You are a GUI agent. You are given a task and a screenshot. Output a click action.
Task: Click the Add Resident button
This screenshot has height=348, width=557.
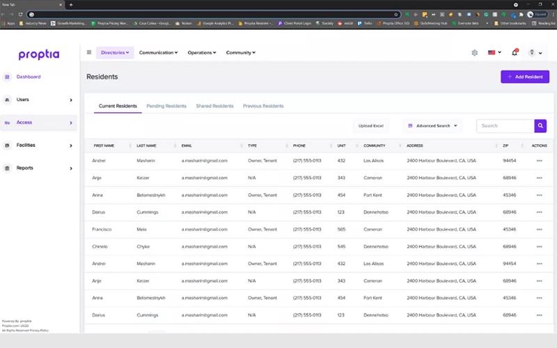click(525, 77)
